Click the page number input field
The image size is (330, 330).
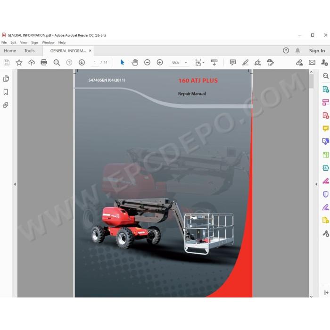point(95,63)
